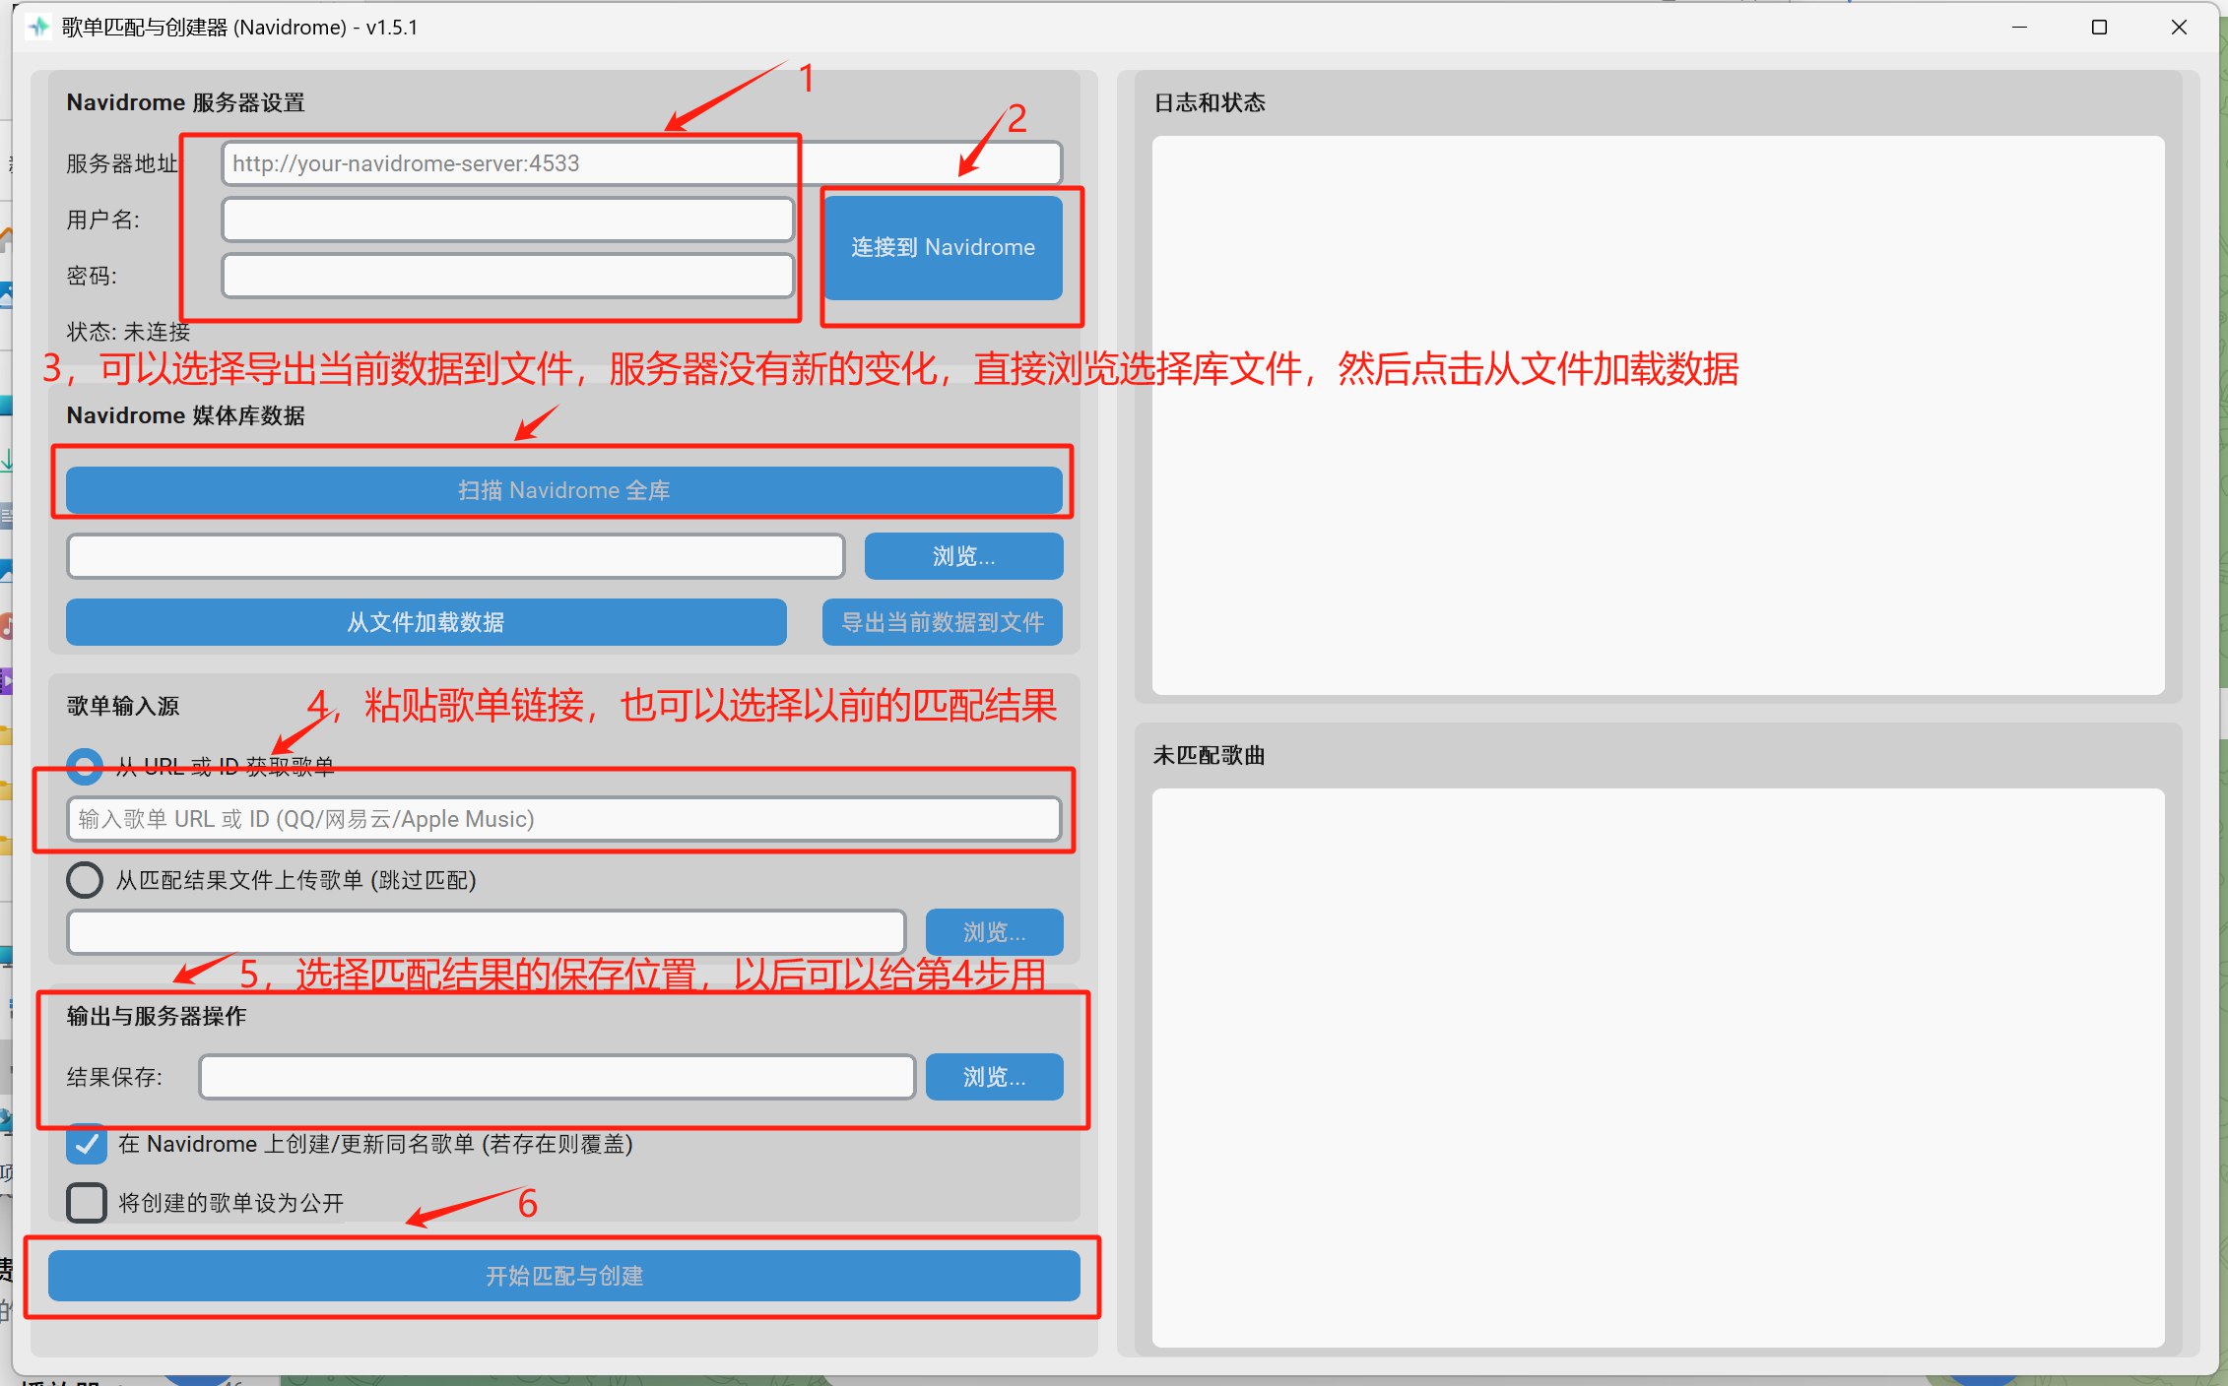Viewport: 2228px width, 1386px height.
Task: Click the username input field
Action: pyautogui.click(x=507, y=220)
